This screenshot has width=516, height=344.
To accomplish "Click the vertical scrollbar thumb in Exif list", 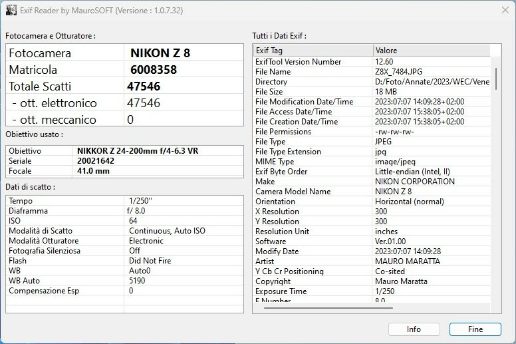I will (x=495, y=79).
